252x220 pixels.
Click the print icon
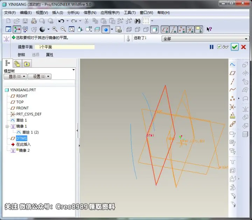pyautogui.click(x=34, y=21)
